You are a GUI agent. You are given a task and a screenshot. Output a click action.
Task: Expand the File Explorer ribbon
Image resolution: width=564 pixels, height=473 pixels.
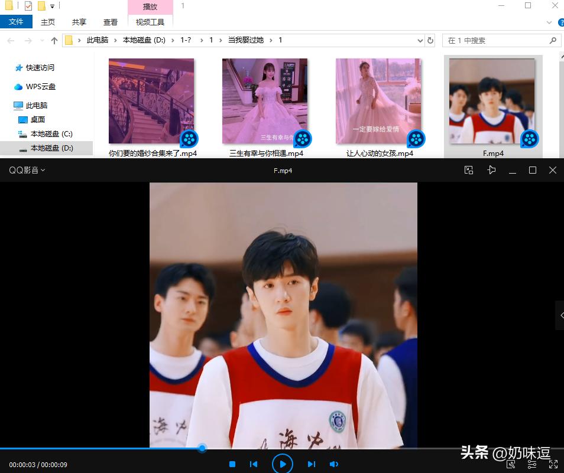point(549,22)
